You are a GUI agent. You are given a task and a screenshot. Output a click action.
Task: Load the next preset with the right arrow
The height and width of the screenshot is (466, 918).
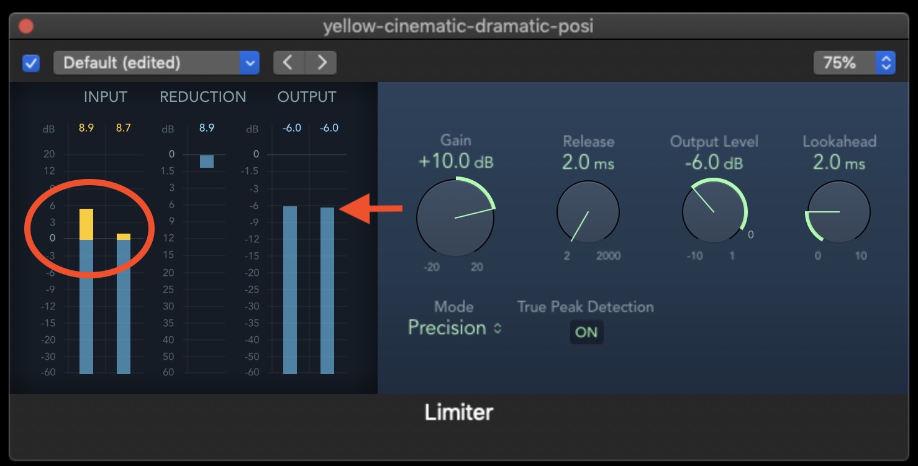(x=321, y=62)
